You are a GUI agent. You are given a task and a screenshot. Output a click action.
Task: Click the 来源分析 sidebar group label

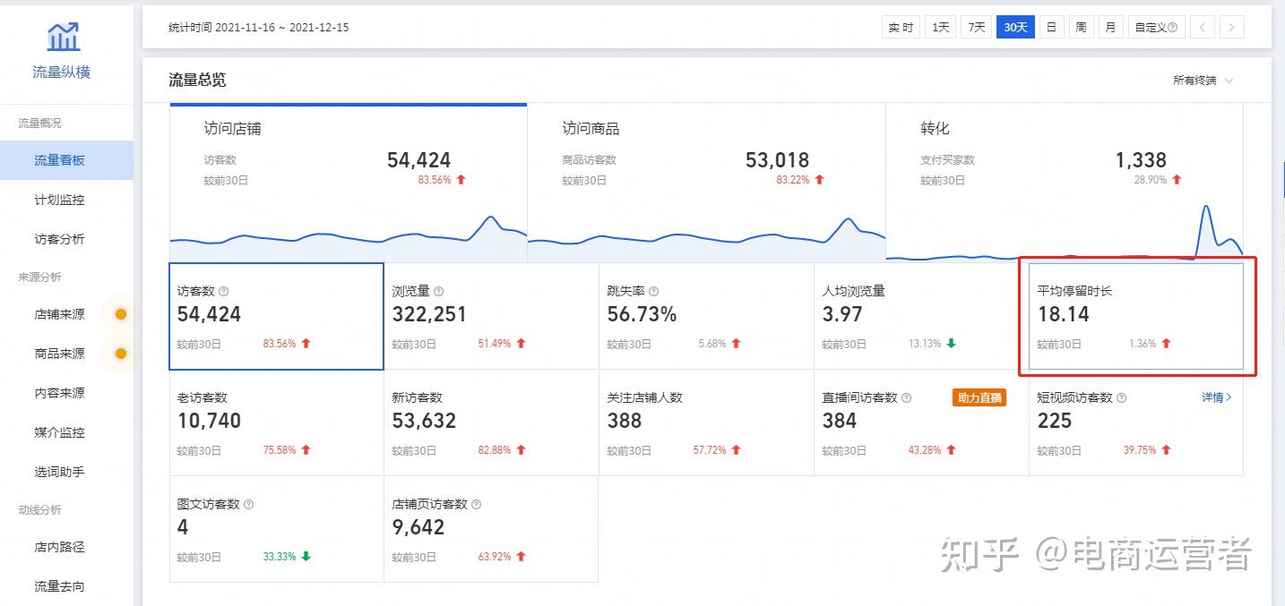tap(40, 277)
